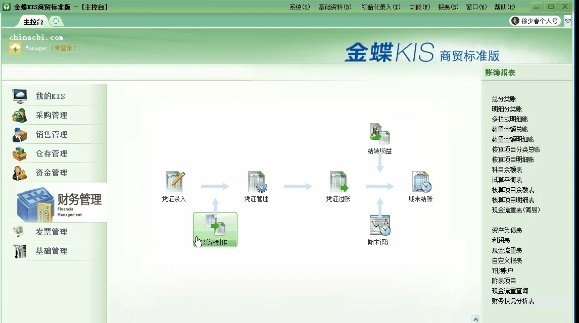Open 多栏式明细账 report

pos(510,119)
